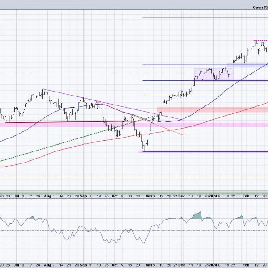The width and height of the screenshot is (268, 268).
Task: Select 2024 on the price chart date axis
Action: (214, 196)
